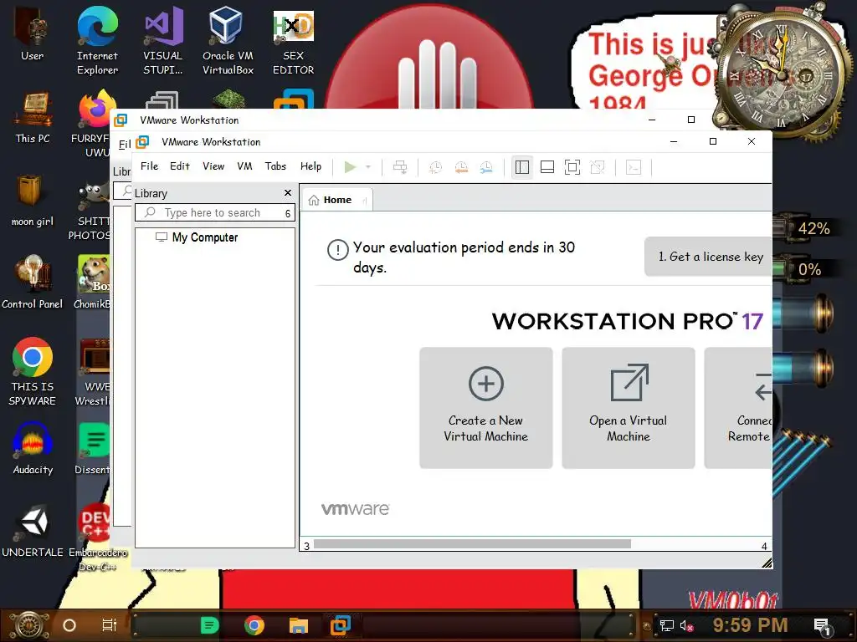Click the network tray icon
Viewport: 857px width, 642px height.
667,625
